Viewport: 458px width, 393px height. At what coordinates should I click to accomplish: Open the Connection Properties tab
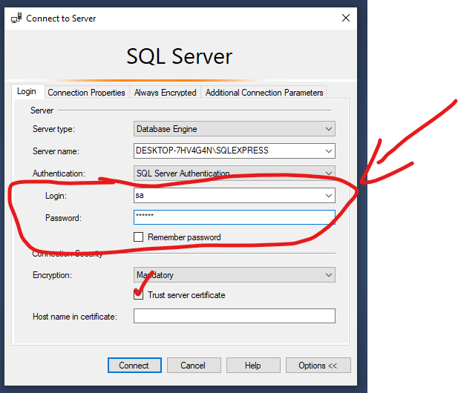(86, 93)
